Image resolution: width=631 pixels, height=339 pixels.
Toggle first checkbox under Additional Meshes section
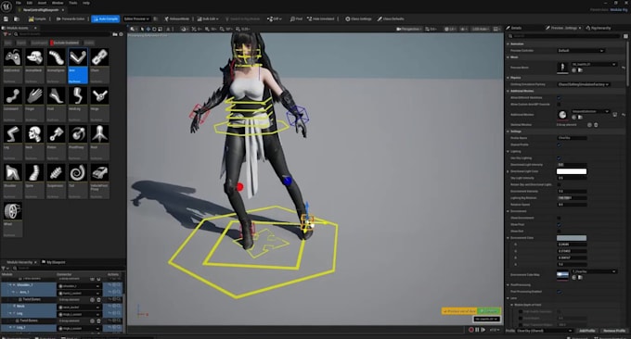click(x=559, y=97)
